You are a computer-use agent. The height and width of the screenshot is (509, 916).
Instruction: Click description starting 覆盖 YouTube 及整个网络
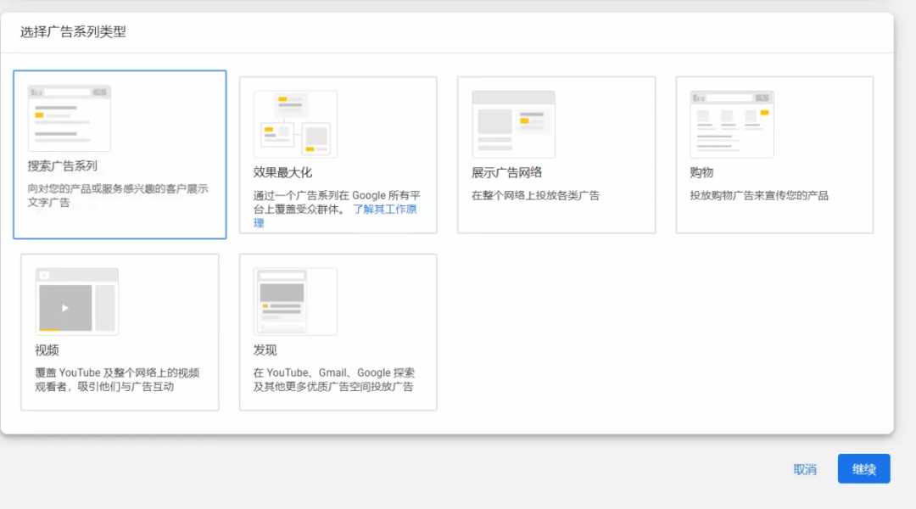point(117,380)
